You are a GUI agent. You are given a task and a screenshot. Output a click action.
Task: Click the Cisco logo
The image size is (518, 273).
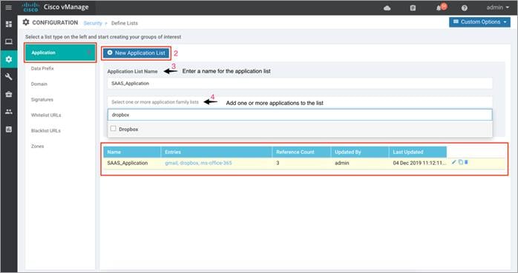pos(30,7)
